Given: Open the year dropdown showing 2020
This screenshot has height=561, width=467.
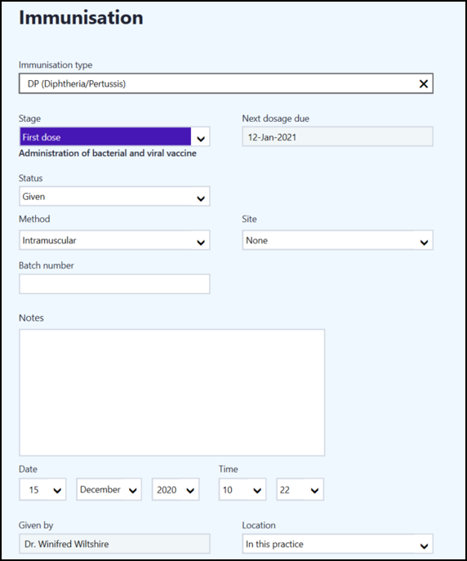Looking at the screenshot, I should 176,489.
